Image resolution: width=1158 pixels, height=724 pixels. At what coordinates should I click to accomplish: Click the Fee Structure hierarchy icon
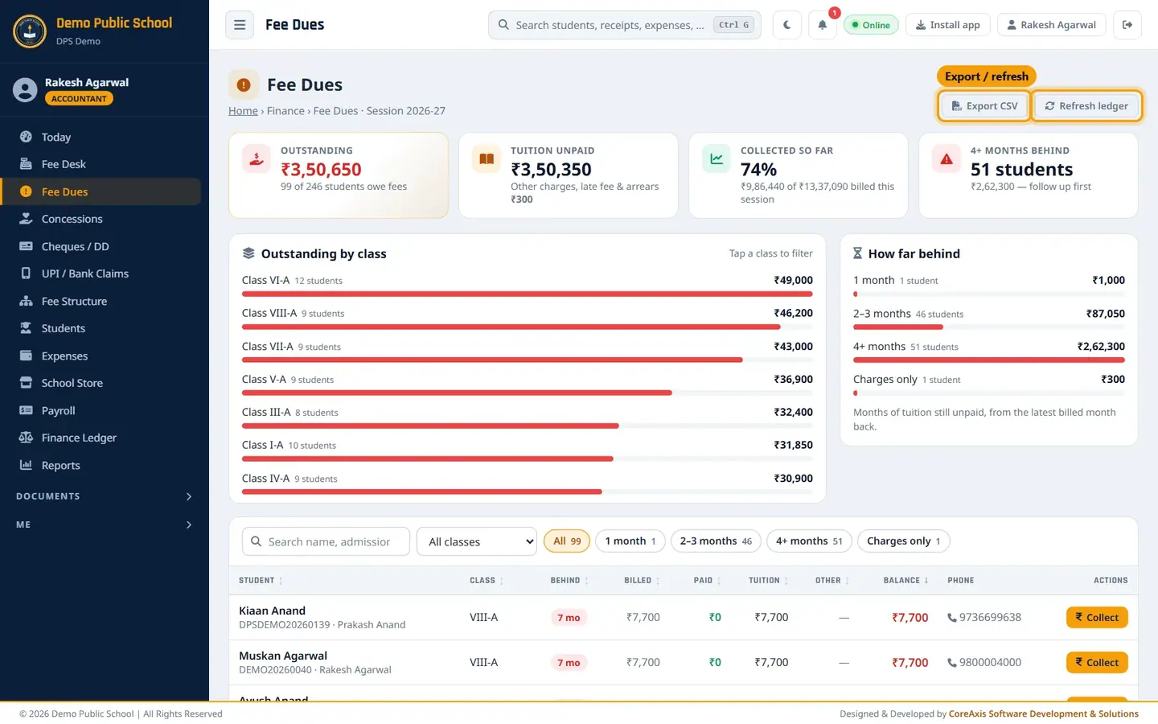tap(26, 301)
